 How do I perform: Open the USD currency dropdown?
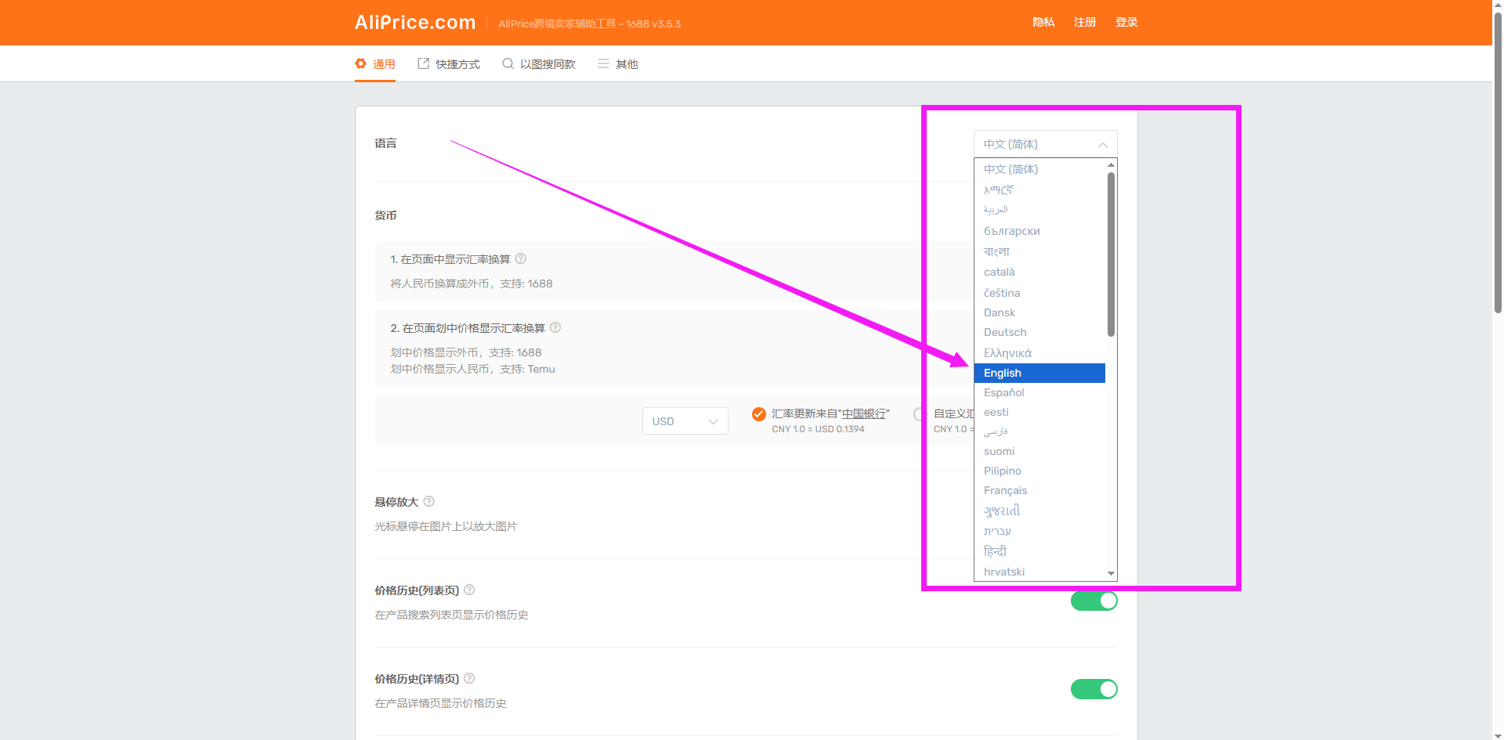tap(685, 421)
